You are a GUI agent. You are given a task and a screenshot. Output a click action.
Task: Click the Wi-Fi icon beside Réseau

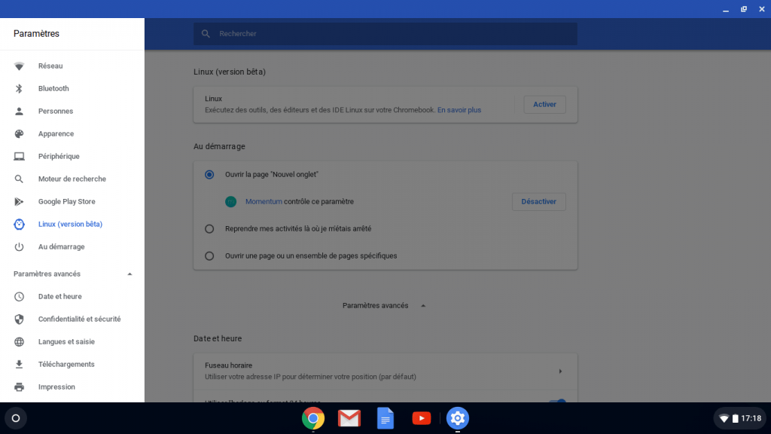[x=20, y=66]
